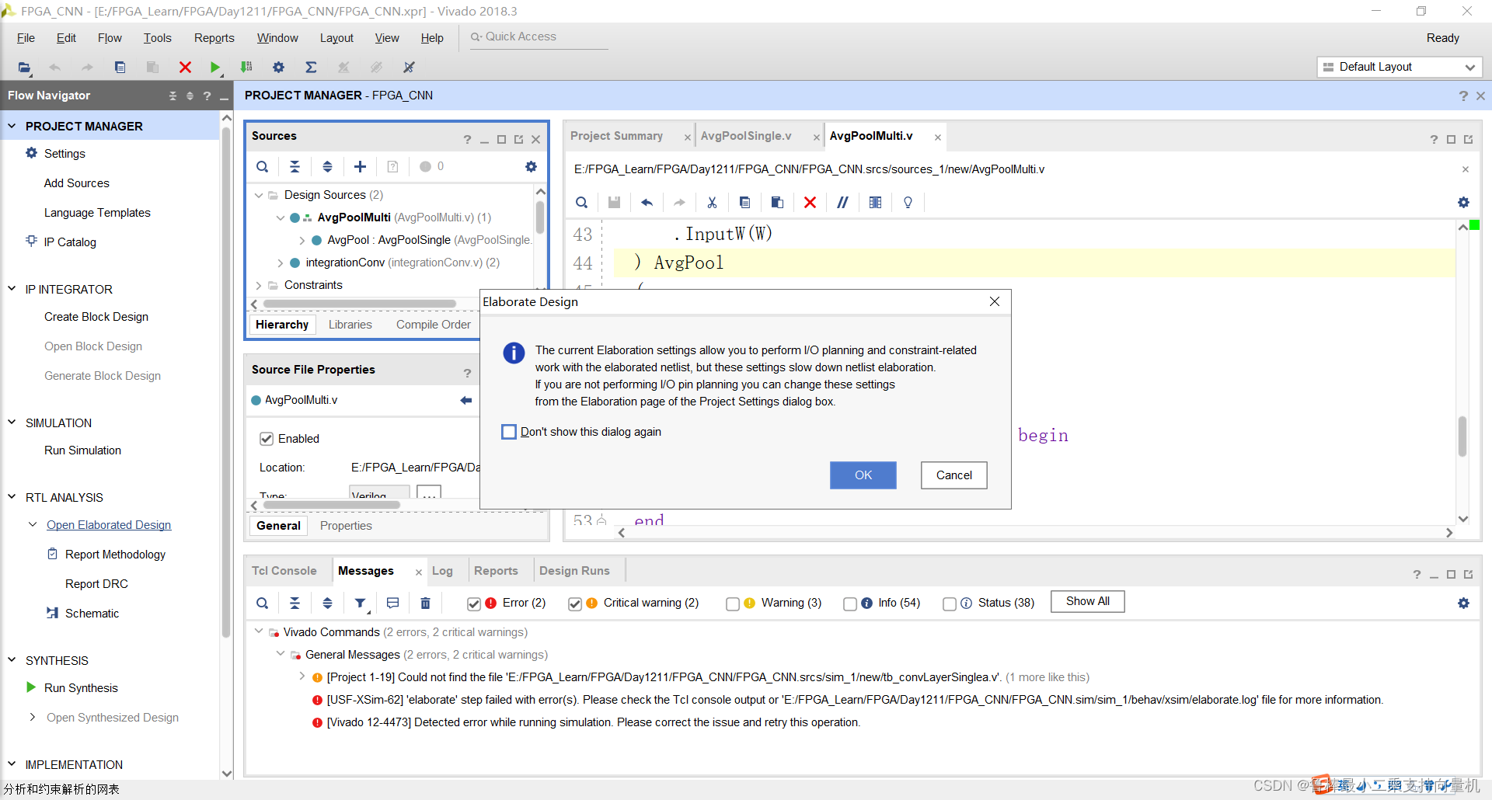Click OK in Elaborate Design dialog
This screenshot has width=1492, height=800.
[863, 475]
